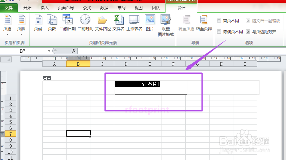Click the horizontal ruler above the columns
This screenshot has width=286, height=160.
[x=151, y=58]
